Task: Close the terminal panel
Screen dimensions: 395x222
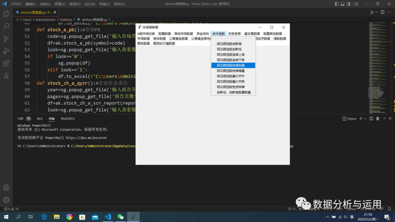Action: [x=390, y=118]
